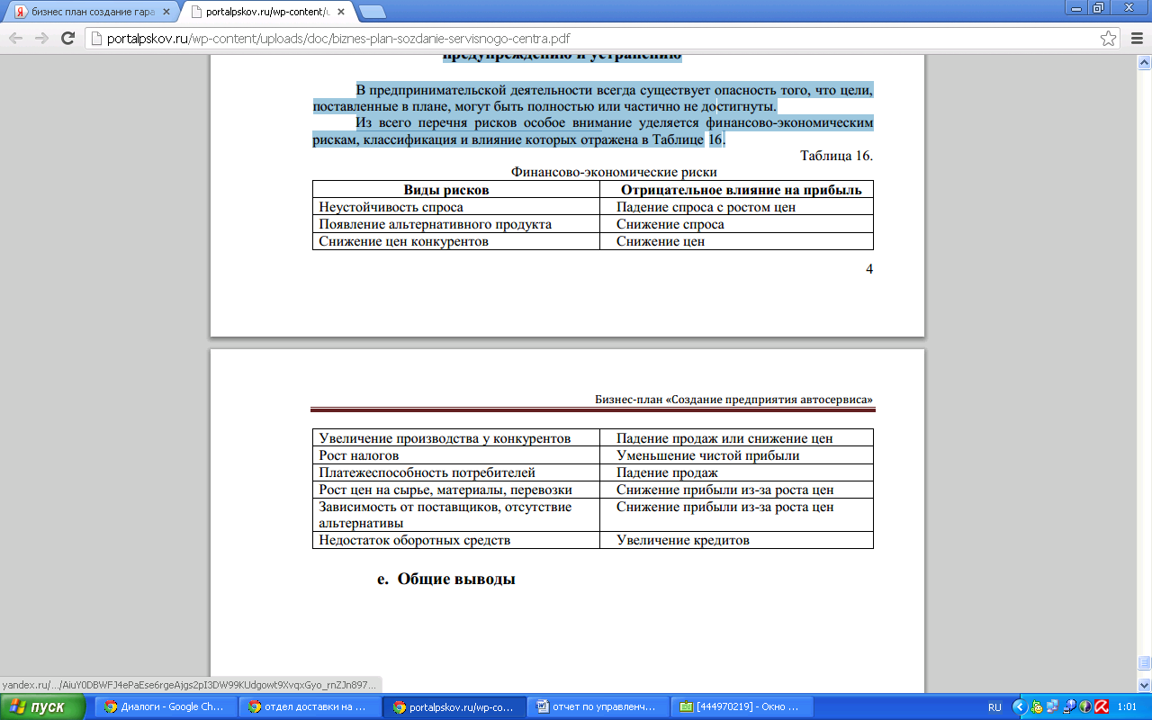Click the scrollbar up arrow
Image resolution: width=1152 pixels, height=720 pixels.
click(1144, 63)
